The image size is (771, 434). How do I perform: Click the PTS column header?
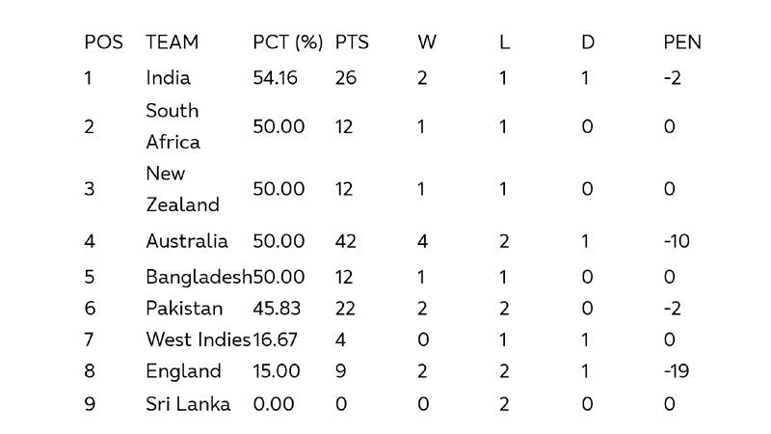click(x=352, y=42)
